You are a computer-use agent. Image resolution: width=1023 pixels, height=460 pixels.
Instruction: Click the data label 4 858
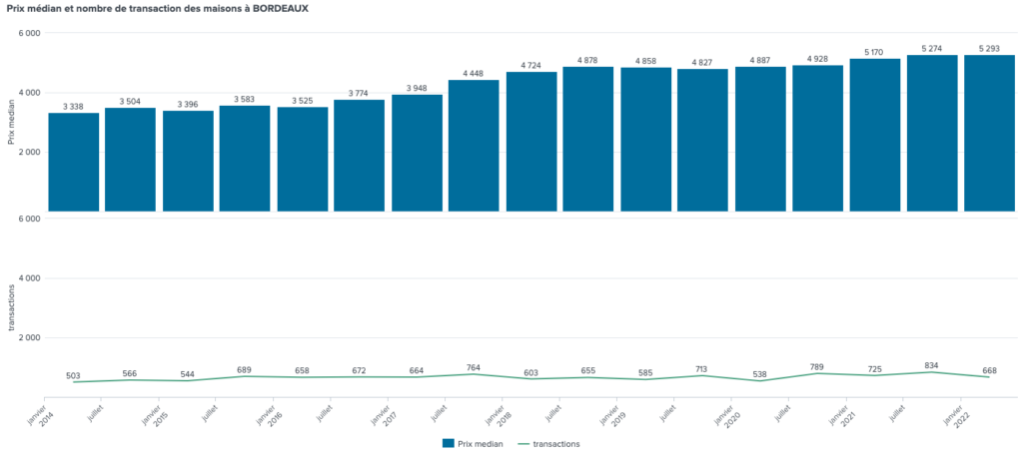646,61
